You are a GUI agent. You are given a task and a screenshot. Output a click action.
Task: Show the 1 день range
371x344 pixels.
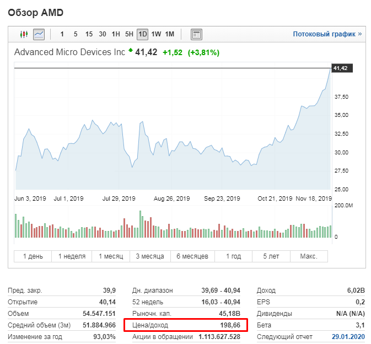point(33,256)
